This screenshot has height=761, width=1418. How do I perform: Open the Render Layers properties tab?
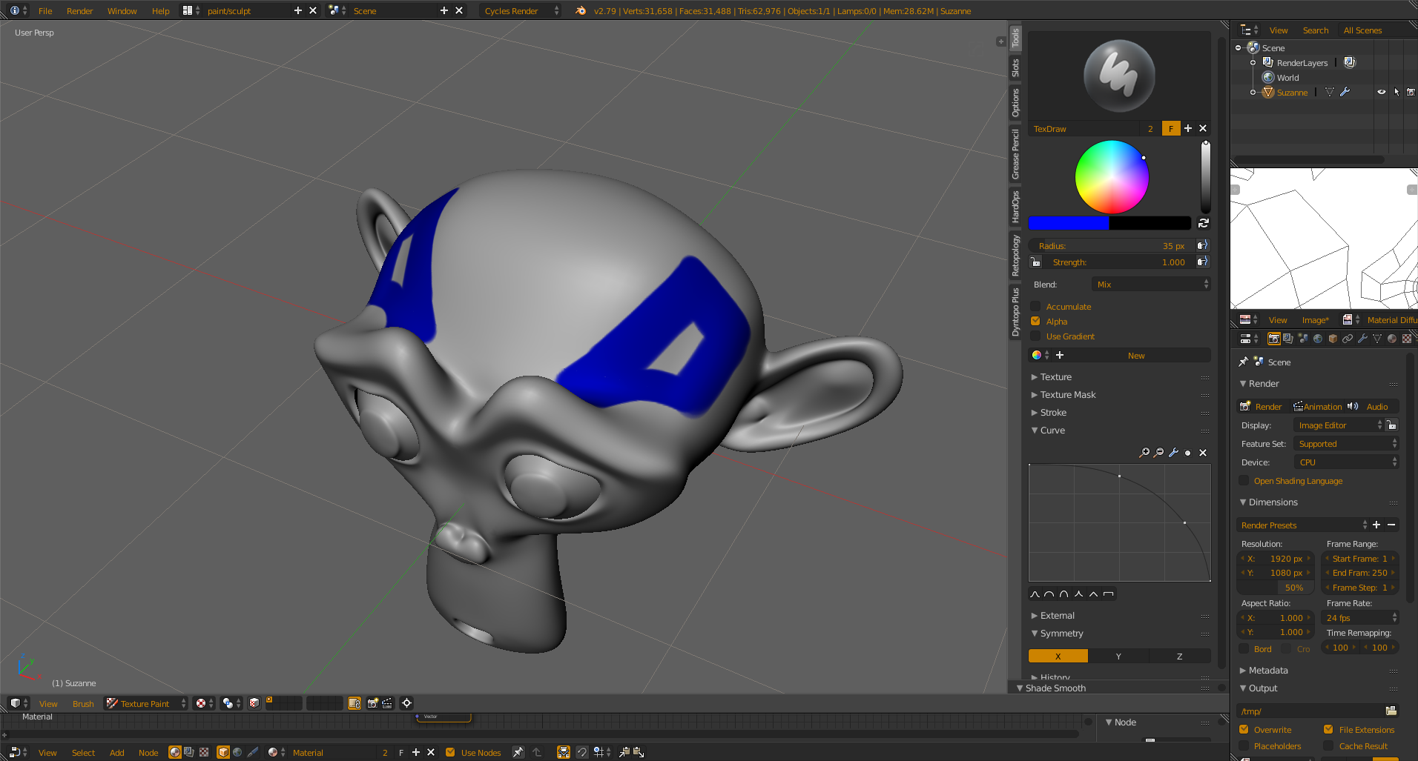tap(1288, 339)
